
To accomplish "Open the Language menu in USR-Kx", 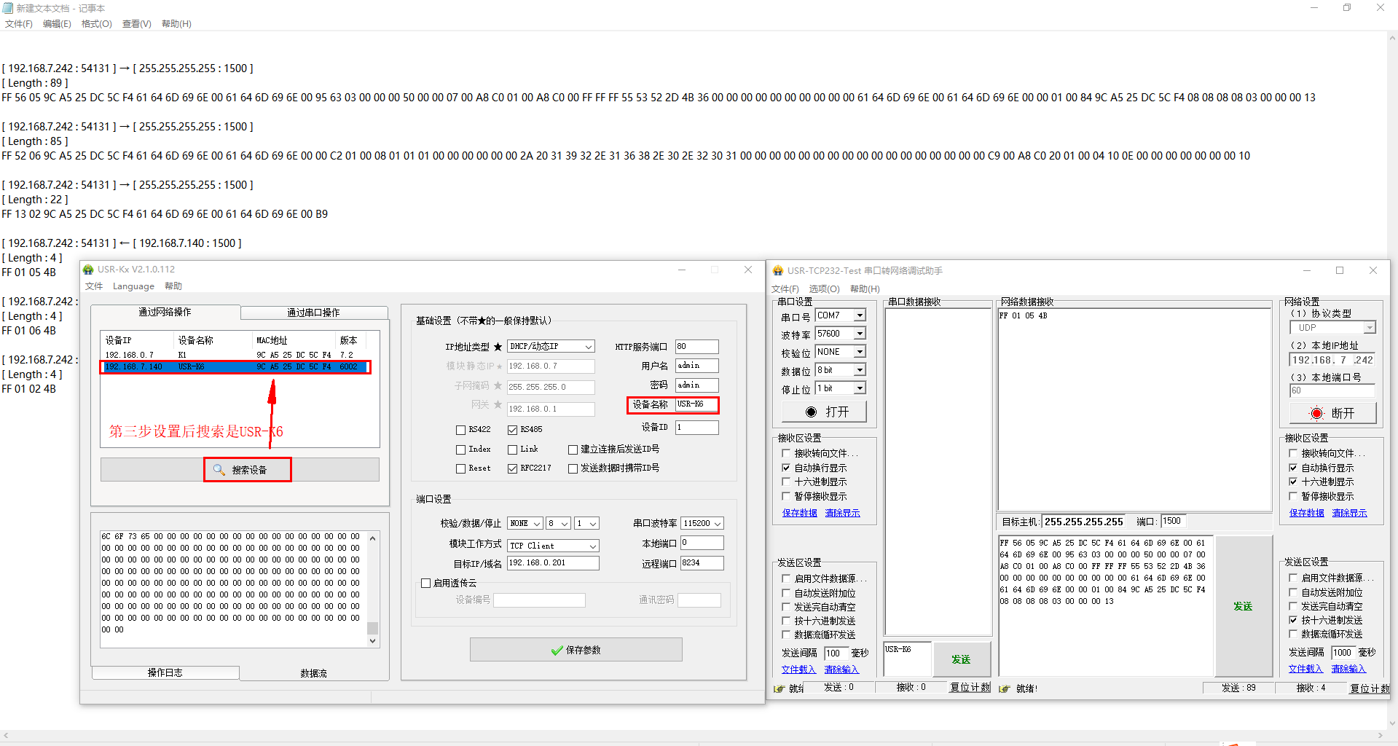I will click(x=133, y=286).
